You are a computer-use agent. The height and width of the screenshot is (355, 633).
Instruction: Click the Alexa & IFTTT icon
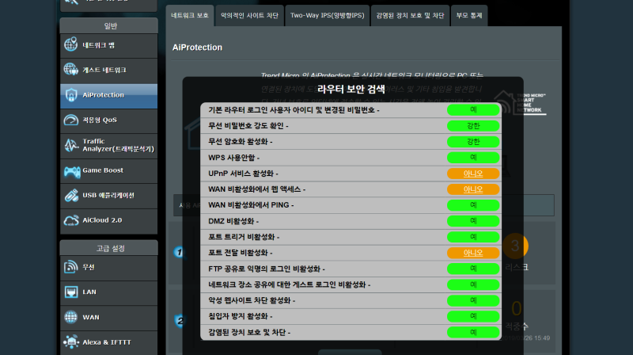tap(71, 342)
